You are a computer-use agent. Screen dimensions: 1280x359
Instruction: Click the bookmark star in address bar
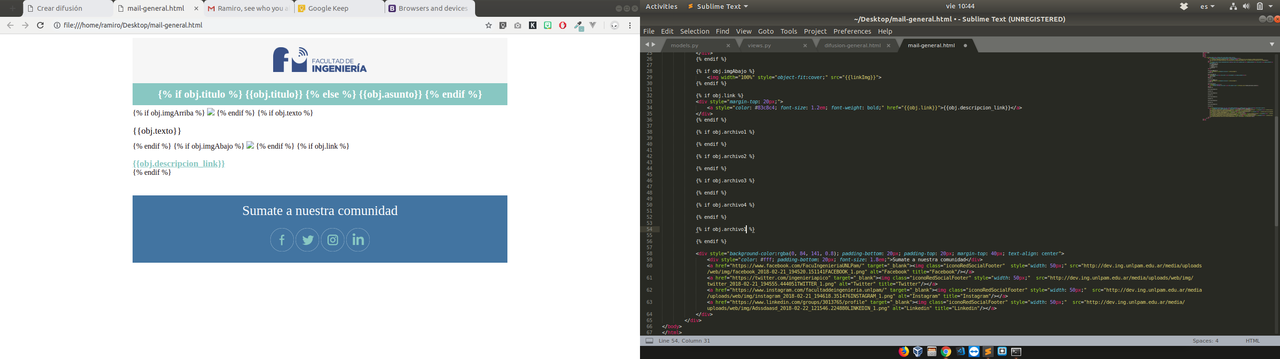(489, 26)
